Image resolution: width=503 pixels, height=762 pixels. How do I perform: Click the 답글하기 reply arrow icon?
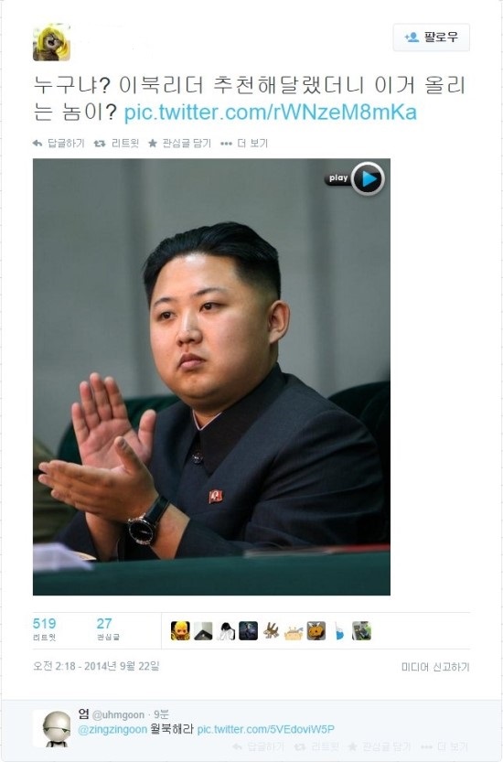coord(37,144)
